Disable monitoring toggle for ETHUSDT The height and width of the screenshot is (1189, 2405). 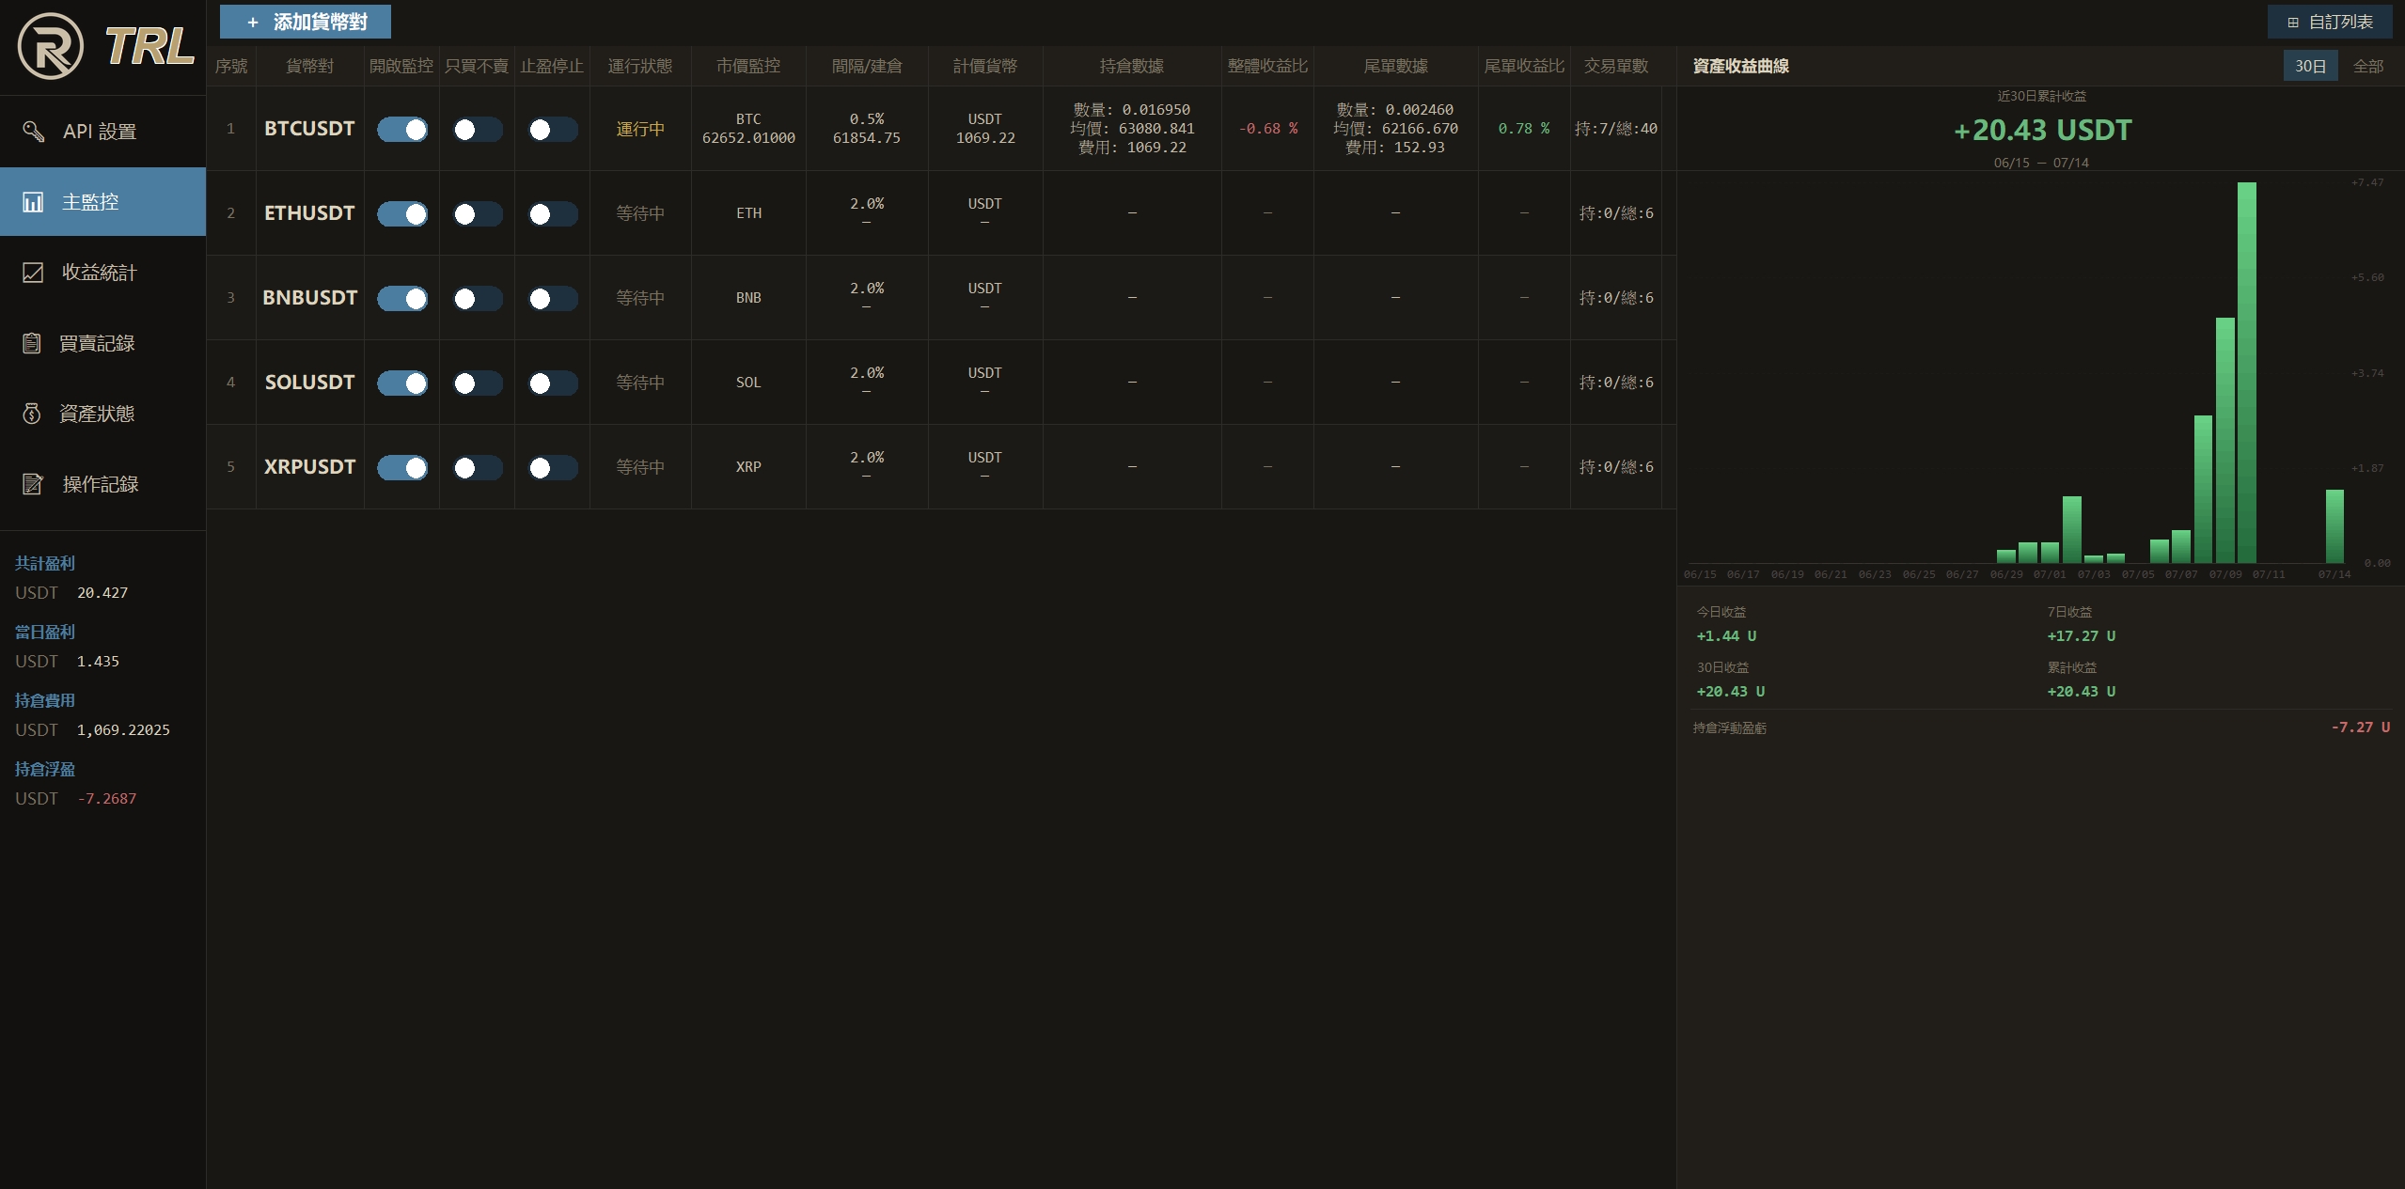click(x=402, y=214)
